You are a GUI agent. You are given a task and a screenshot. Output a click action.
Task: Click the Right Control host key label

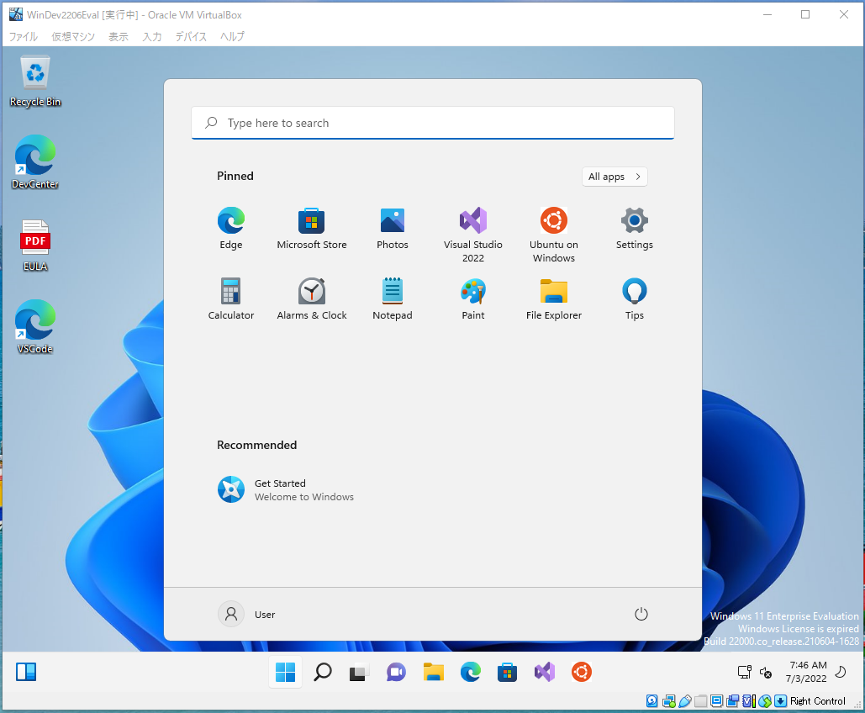pyautogui.click(x=818, y=701)
